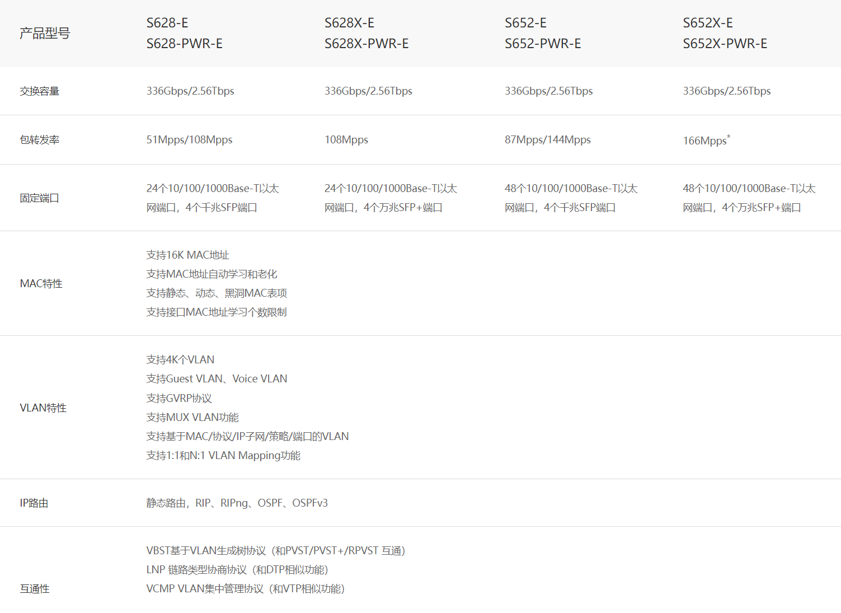Select the 支持Guest VLAN、Voice VLAN line
This screenshot has height=613, width=841.
pyautogui.click(x=217, y=379)
